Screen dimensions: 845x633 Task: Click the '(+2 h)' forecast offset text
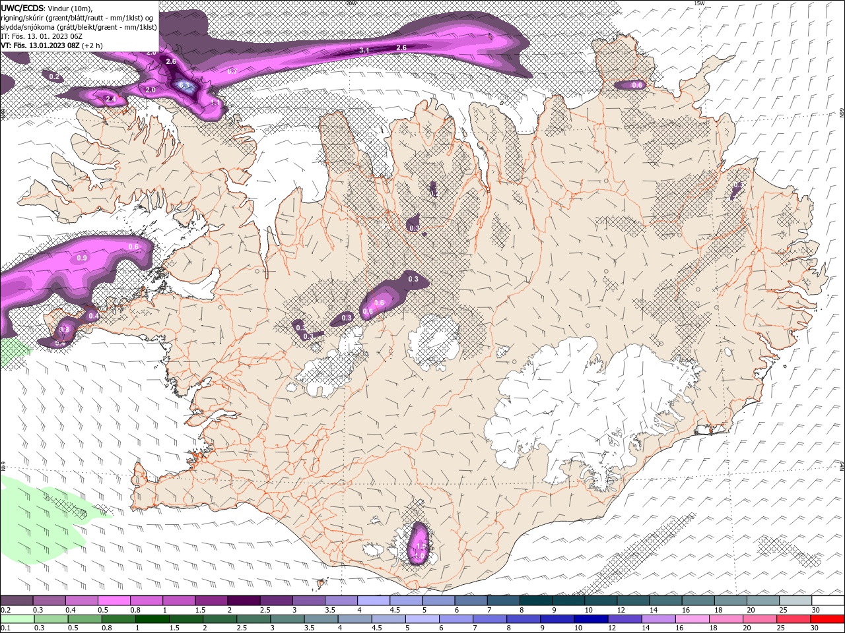click(92, 45)
